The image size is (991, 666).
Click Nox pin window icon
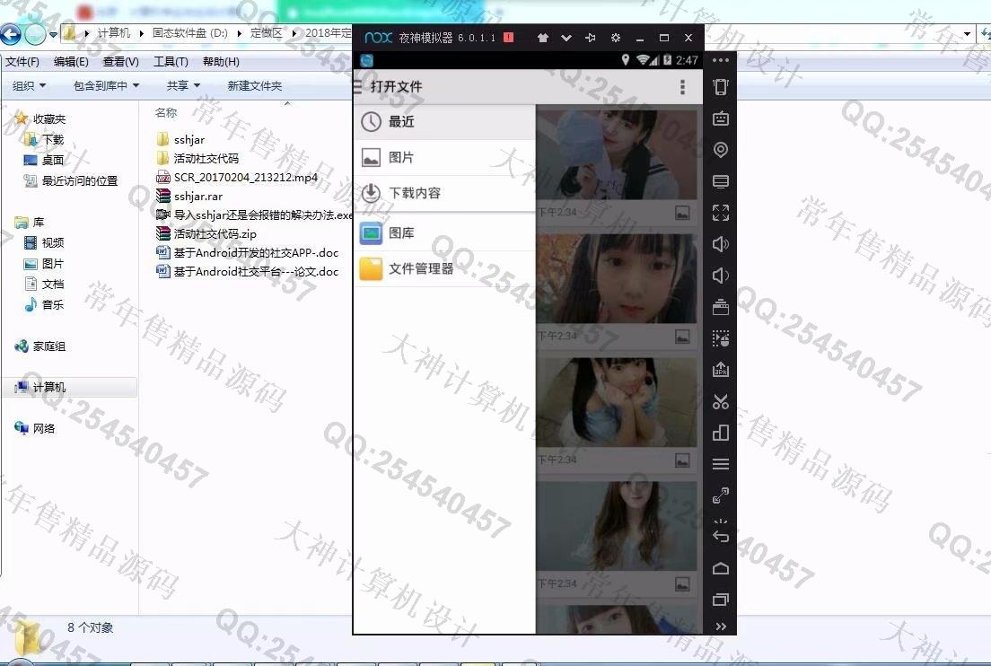pos(591,38)
